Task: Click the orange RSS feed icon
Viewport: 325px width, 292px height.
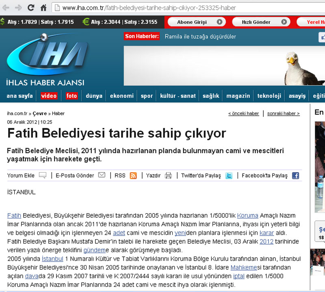Action: point(133,175)
